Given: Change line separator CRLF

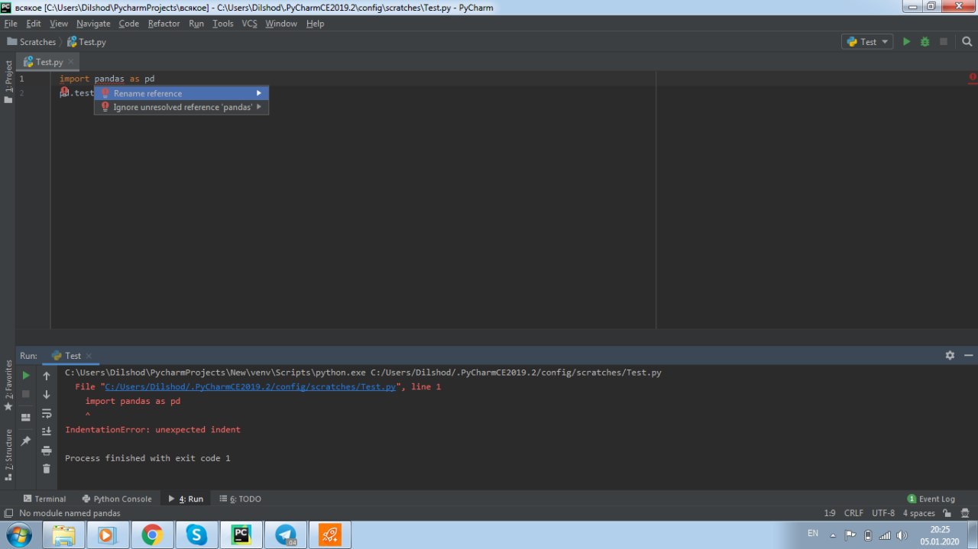Looking at the screenshot, I should [853, 513].
